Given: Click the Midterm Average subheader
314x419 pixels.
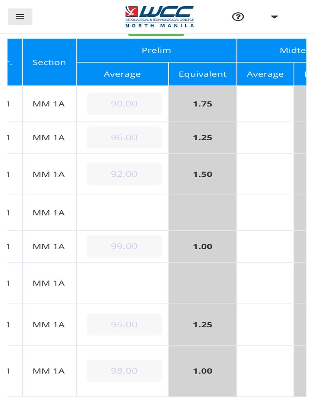Looking at the screenshot, I should [x=265, y=74].
